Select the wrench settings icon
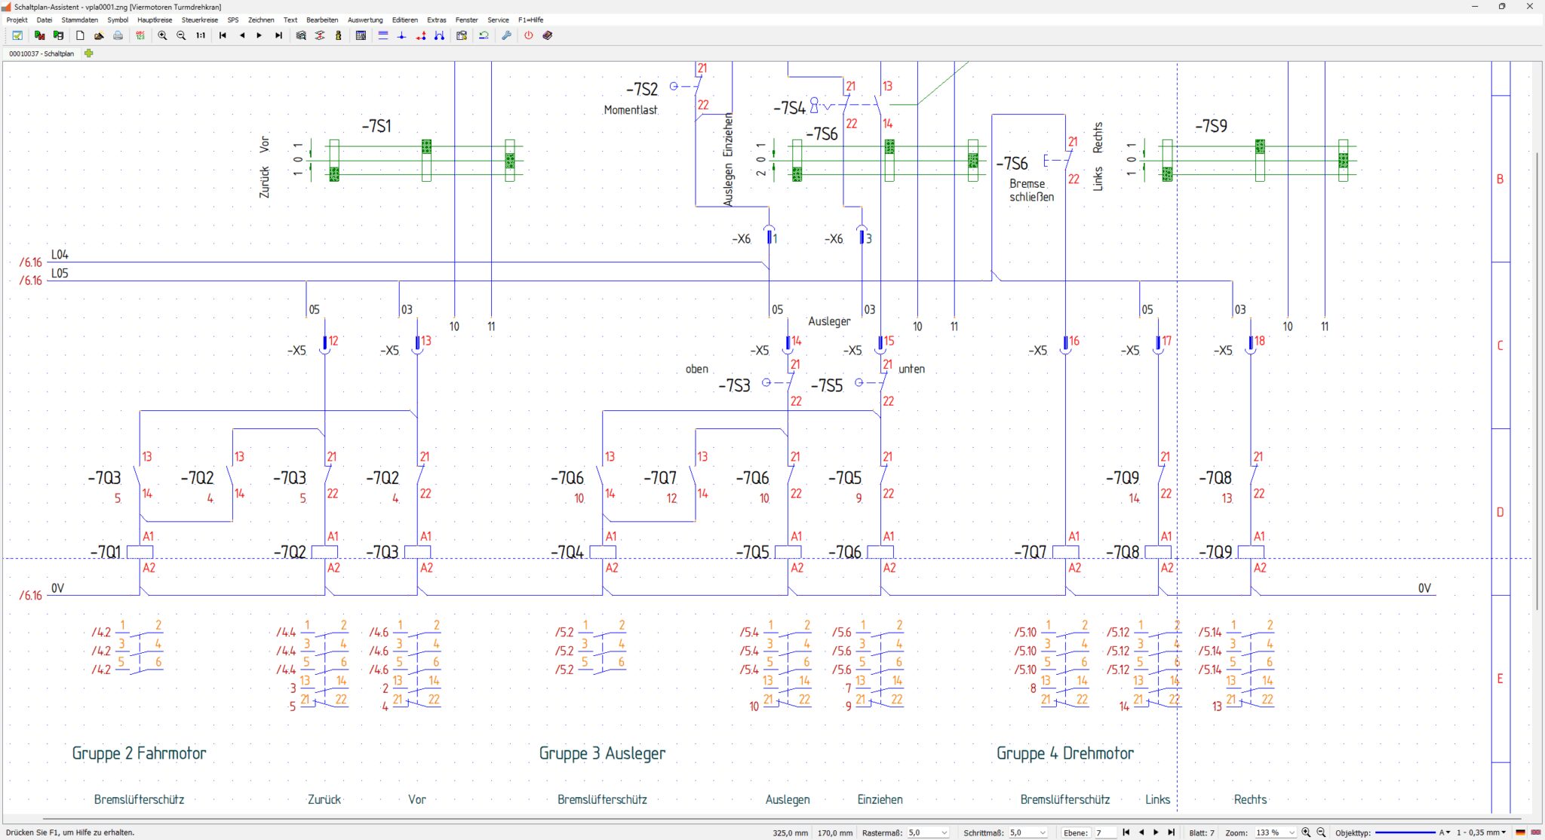The width and height of the screenshot is (1545, 840). [x=507, y=35]
